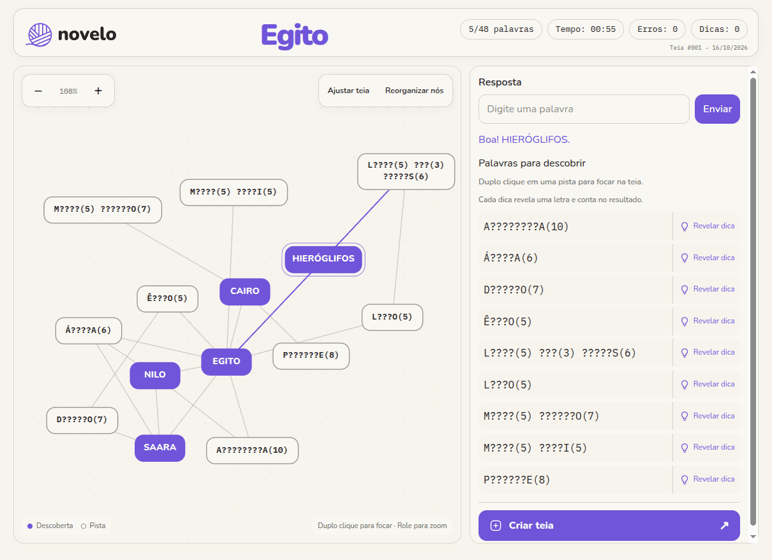
Task: Click list clue P??????E(8)
Action: tap(575, 480)
